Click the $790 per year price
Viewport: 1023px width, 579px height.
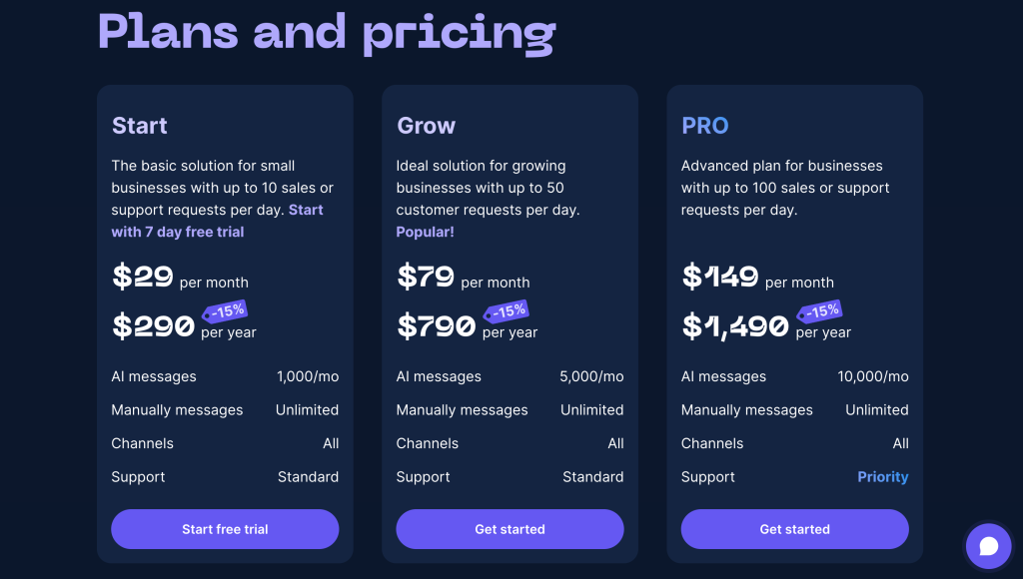click(x=437, y=326)
